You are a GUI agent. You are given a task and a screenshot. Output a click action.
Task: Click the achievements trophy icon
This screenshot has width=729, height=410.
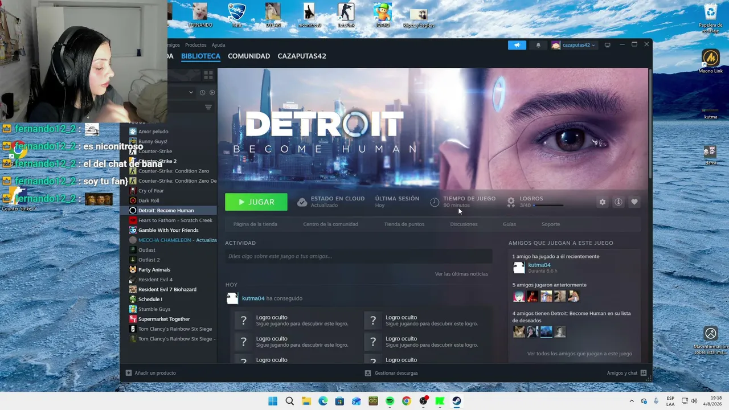click(511, 202)
